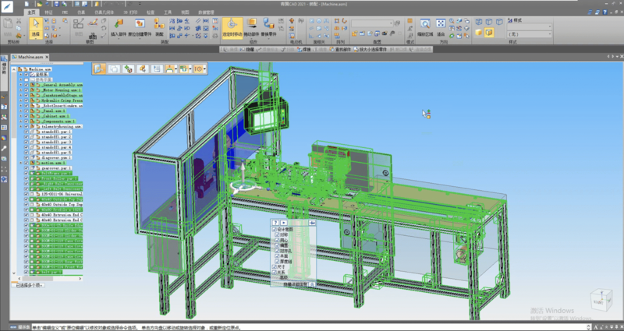
Task: Click the scissors Cut icon
Action: pyautogui.click(x=19, y=21)
